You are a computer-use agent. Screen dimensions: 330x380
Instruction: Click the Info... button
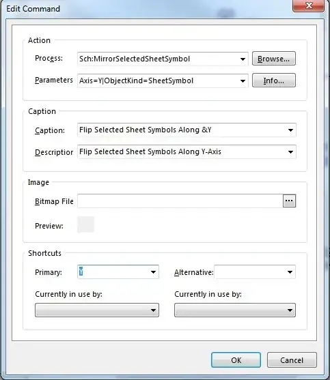[x=274, y=81]
